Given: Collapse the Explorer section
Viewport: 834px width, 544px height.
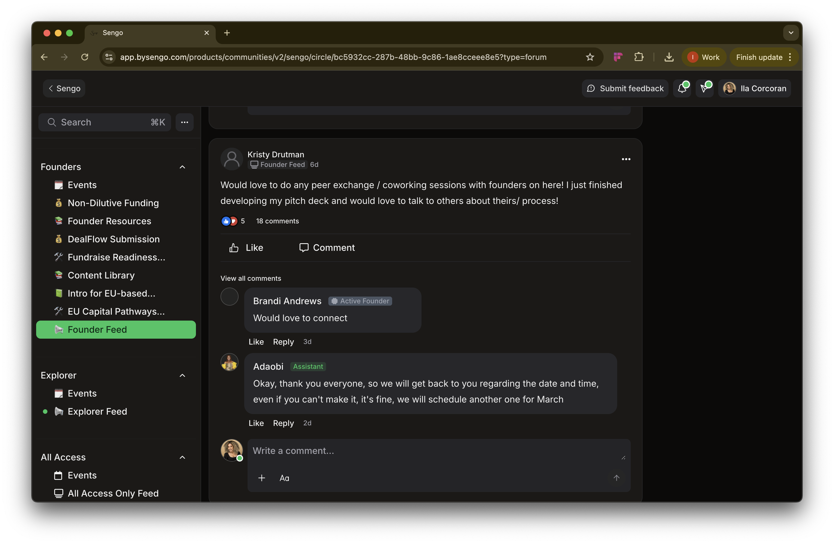Looking at the screenshot, I should click(x=182, y=375).
